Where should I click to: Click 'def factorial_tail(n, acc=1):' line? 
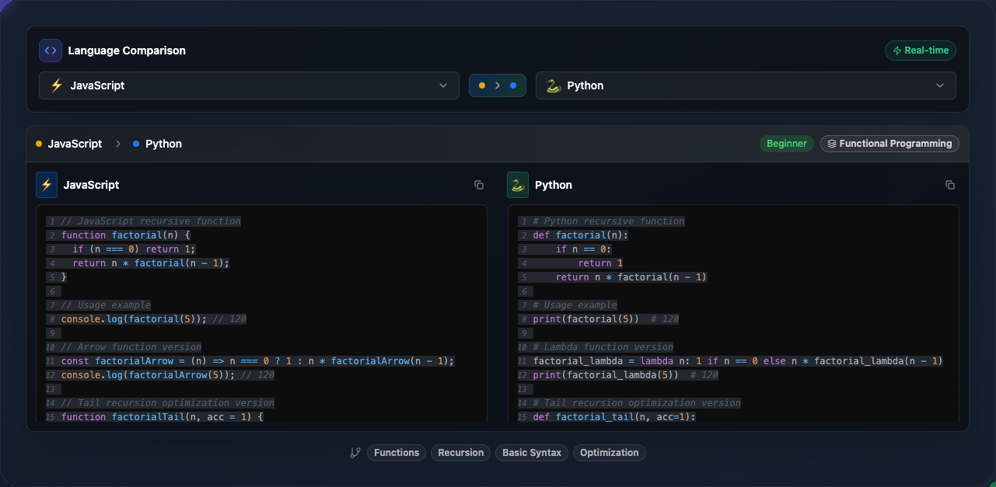tap(614, 417)
